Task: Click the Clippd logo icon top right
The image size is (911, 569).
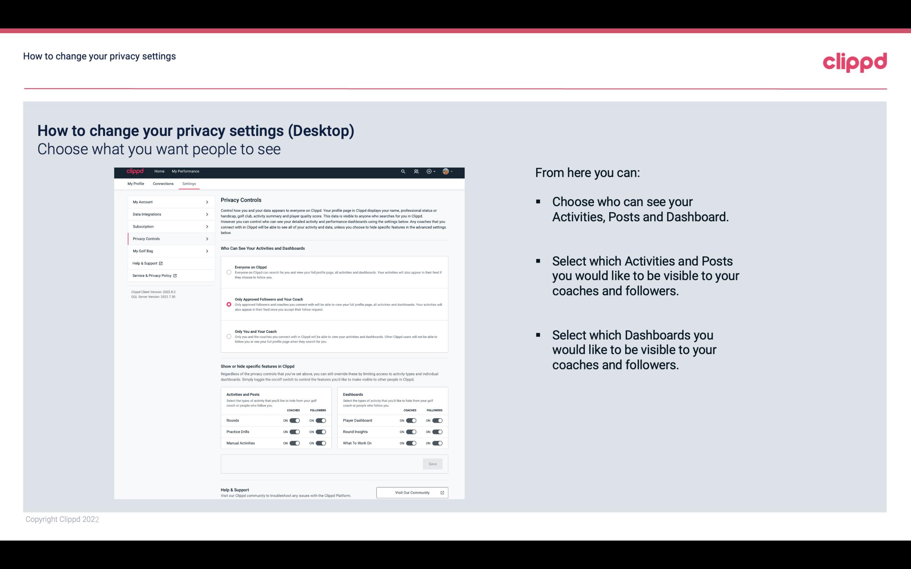Action: pos(855,61)
